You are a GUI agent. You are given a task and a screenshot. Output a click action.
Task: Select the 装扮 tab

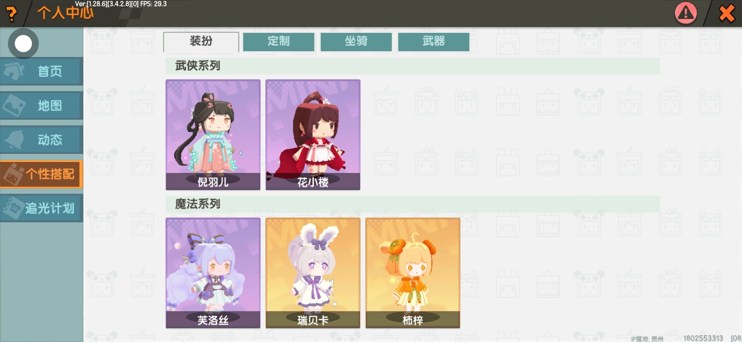tap(201, 41)
